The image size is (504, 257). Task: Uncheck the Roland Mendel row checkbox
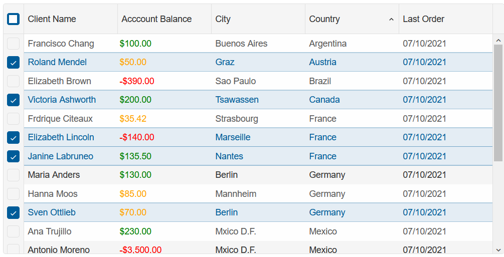[x=13, y=62]
